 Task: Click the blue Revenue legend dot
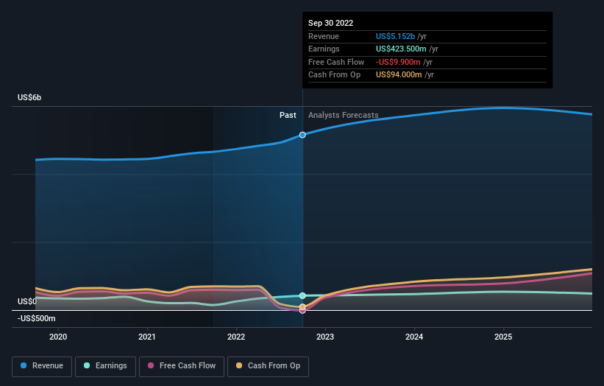(24, 365)
